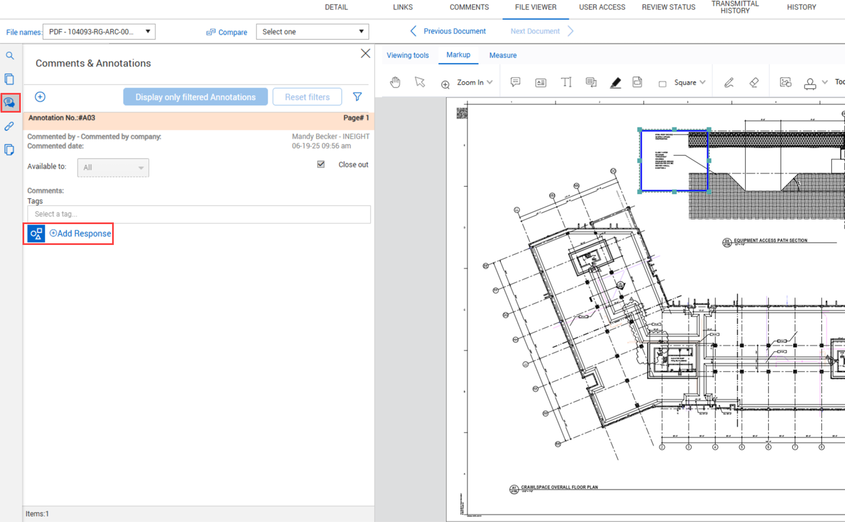Click Display only filtered Annotations button
This screenshot has width=845, height=522.
(195, 97)
